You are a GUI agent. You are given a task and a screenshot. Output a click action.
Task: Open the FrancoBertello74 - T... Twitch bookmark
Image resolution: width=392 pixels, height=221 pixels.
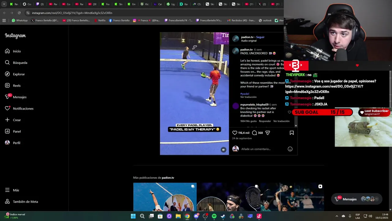click(179, 21)
